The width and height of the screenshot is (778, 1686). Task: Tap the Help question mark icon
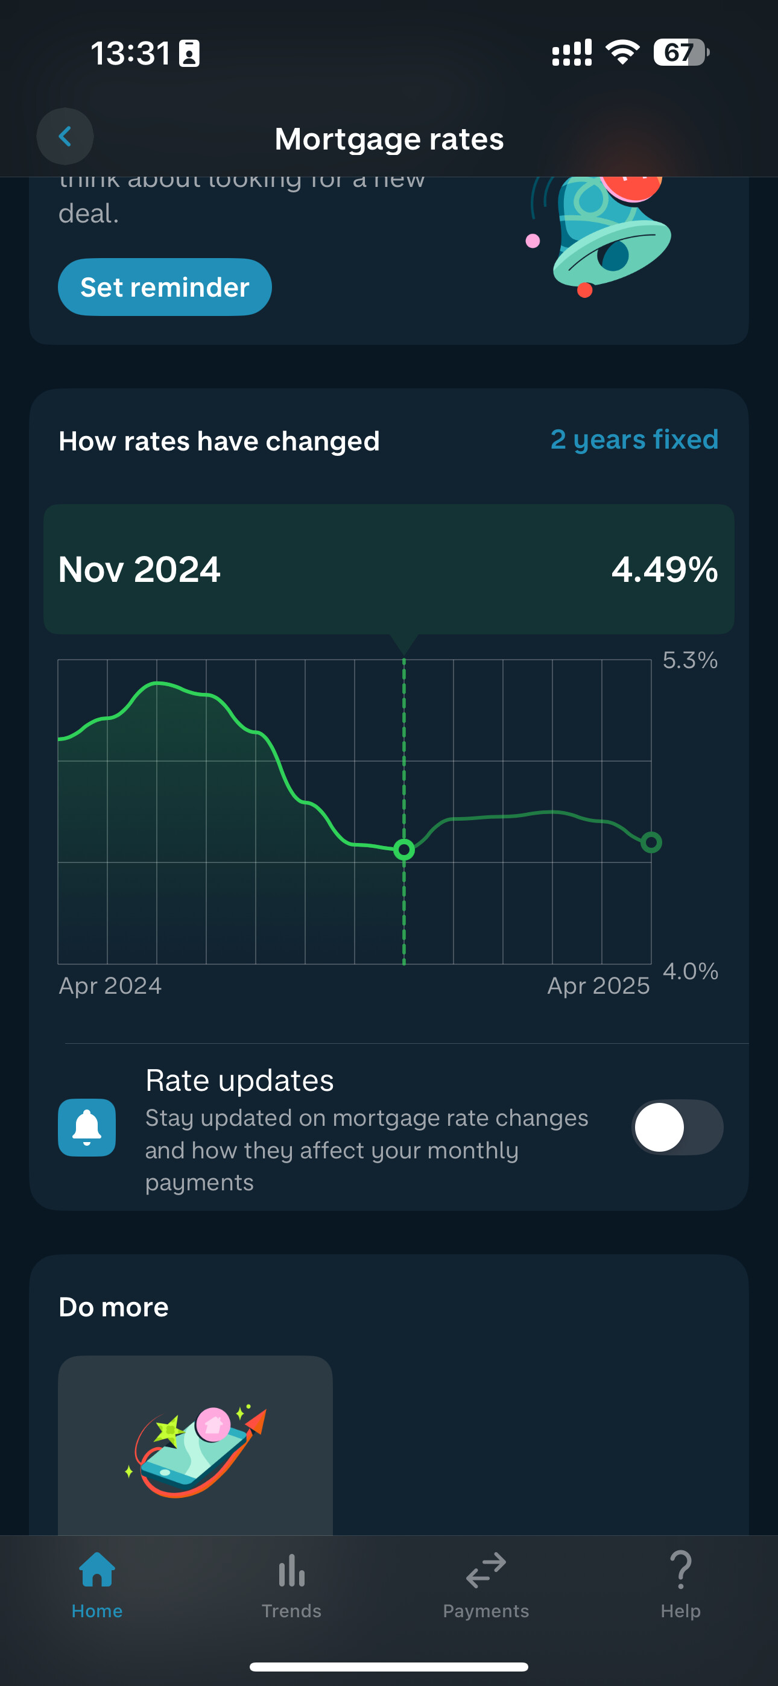[680, 1570]
